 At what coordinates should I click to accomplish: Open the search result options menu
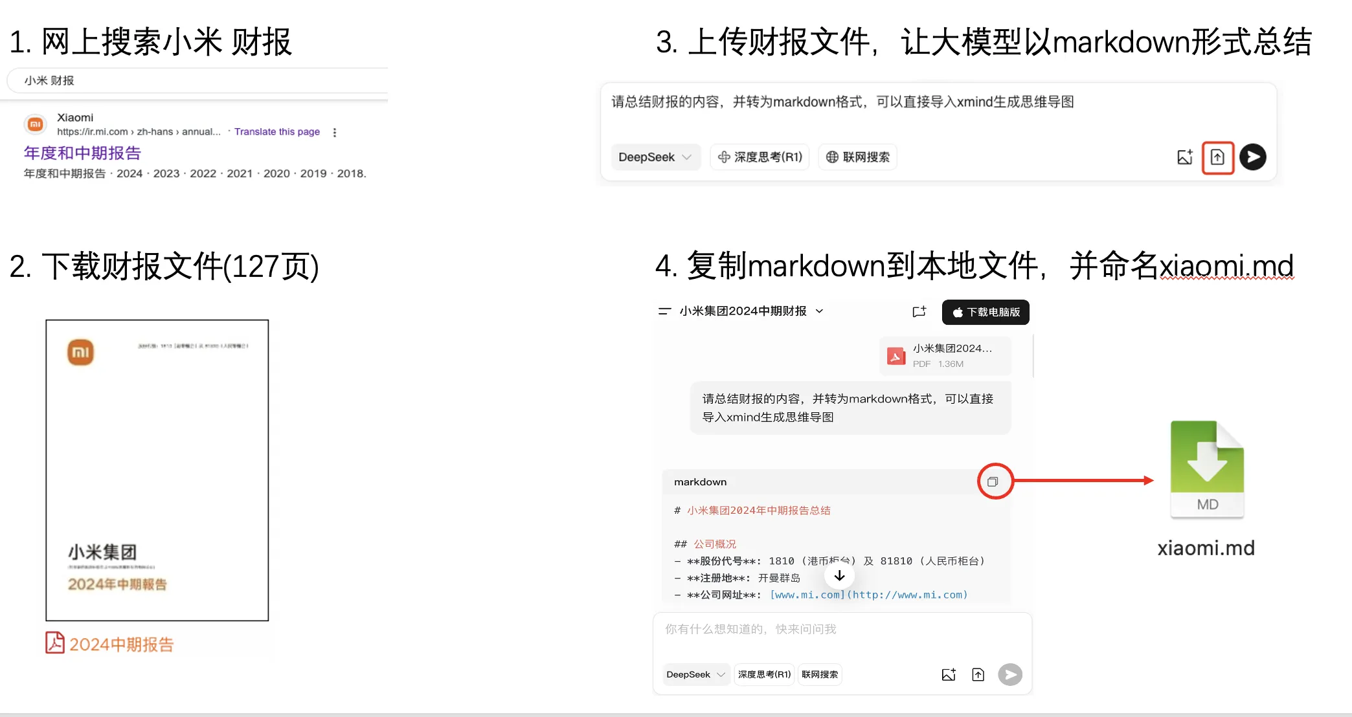click(334, 131)
